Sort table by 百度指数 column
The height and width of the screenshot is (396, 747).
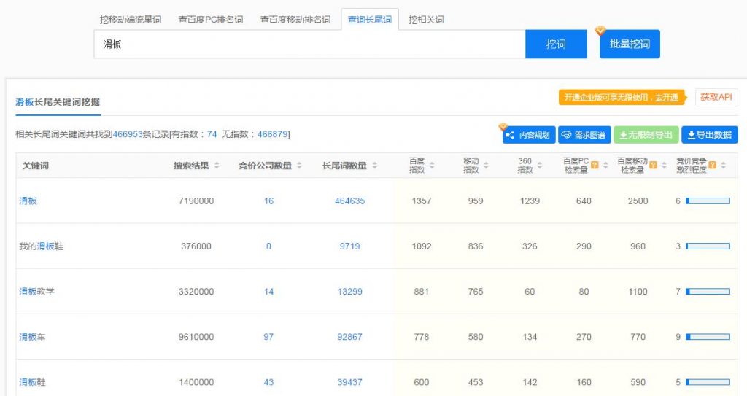[x=433, y=166]
